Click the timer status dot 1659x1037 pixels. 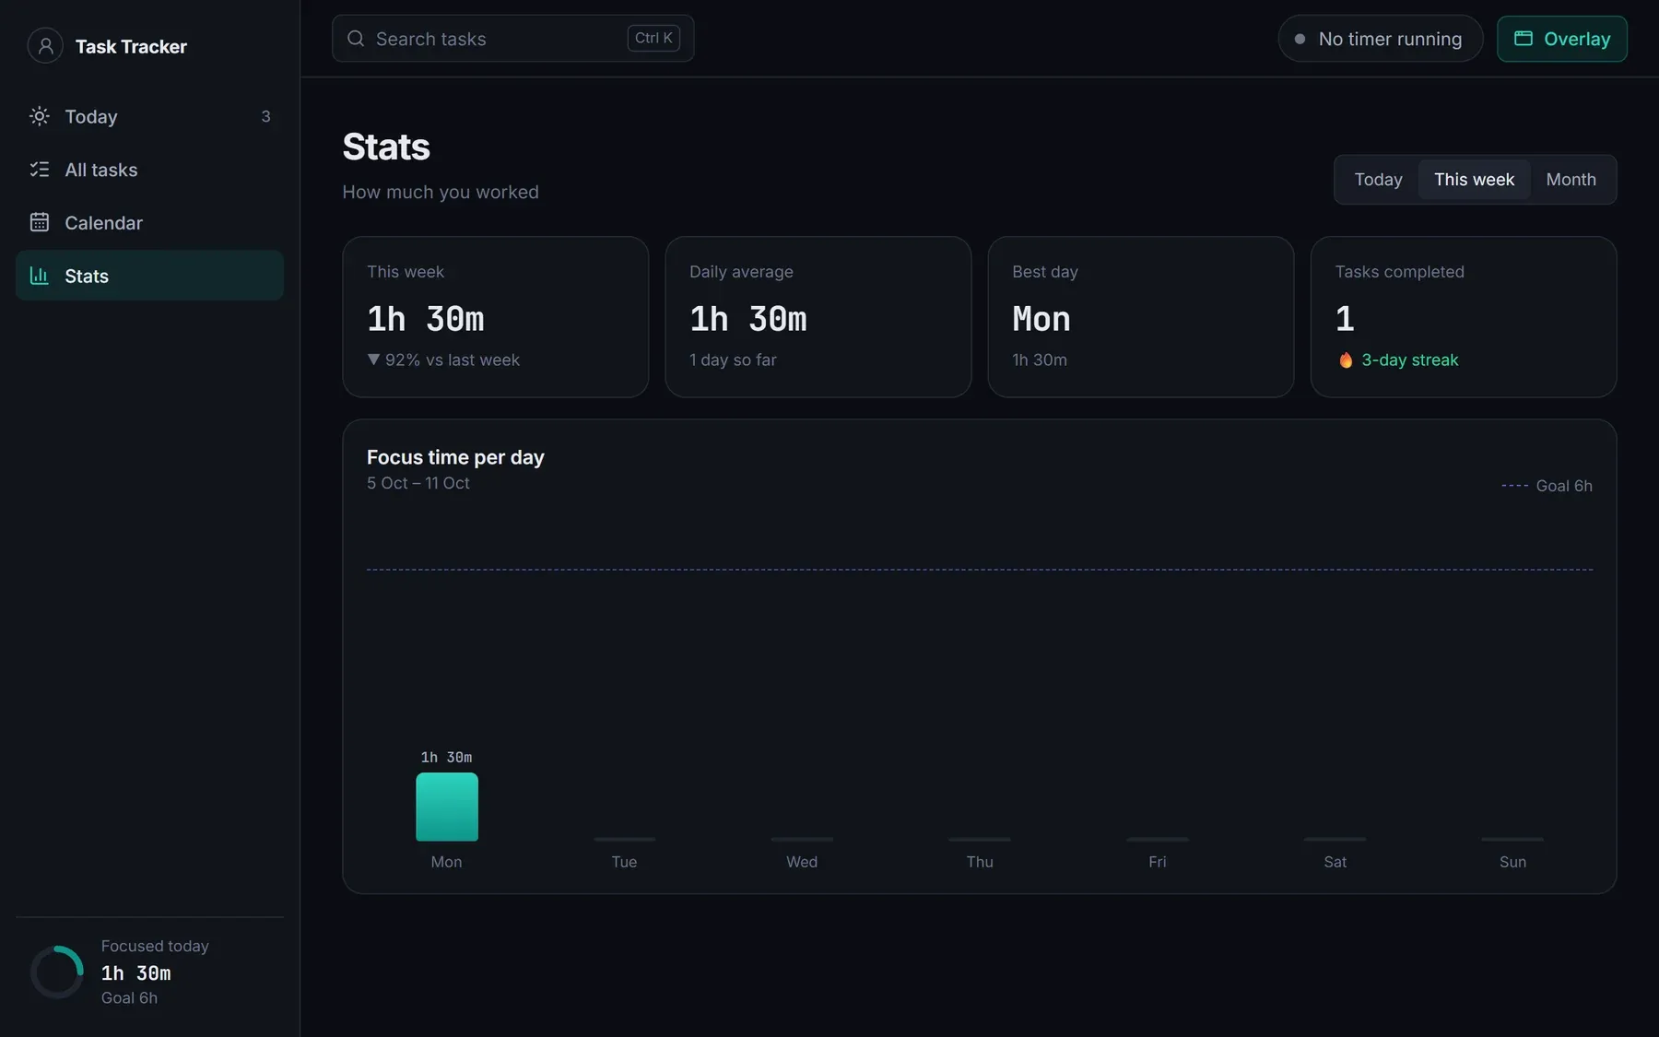[x=1300, y=39]
